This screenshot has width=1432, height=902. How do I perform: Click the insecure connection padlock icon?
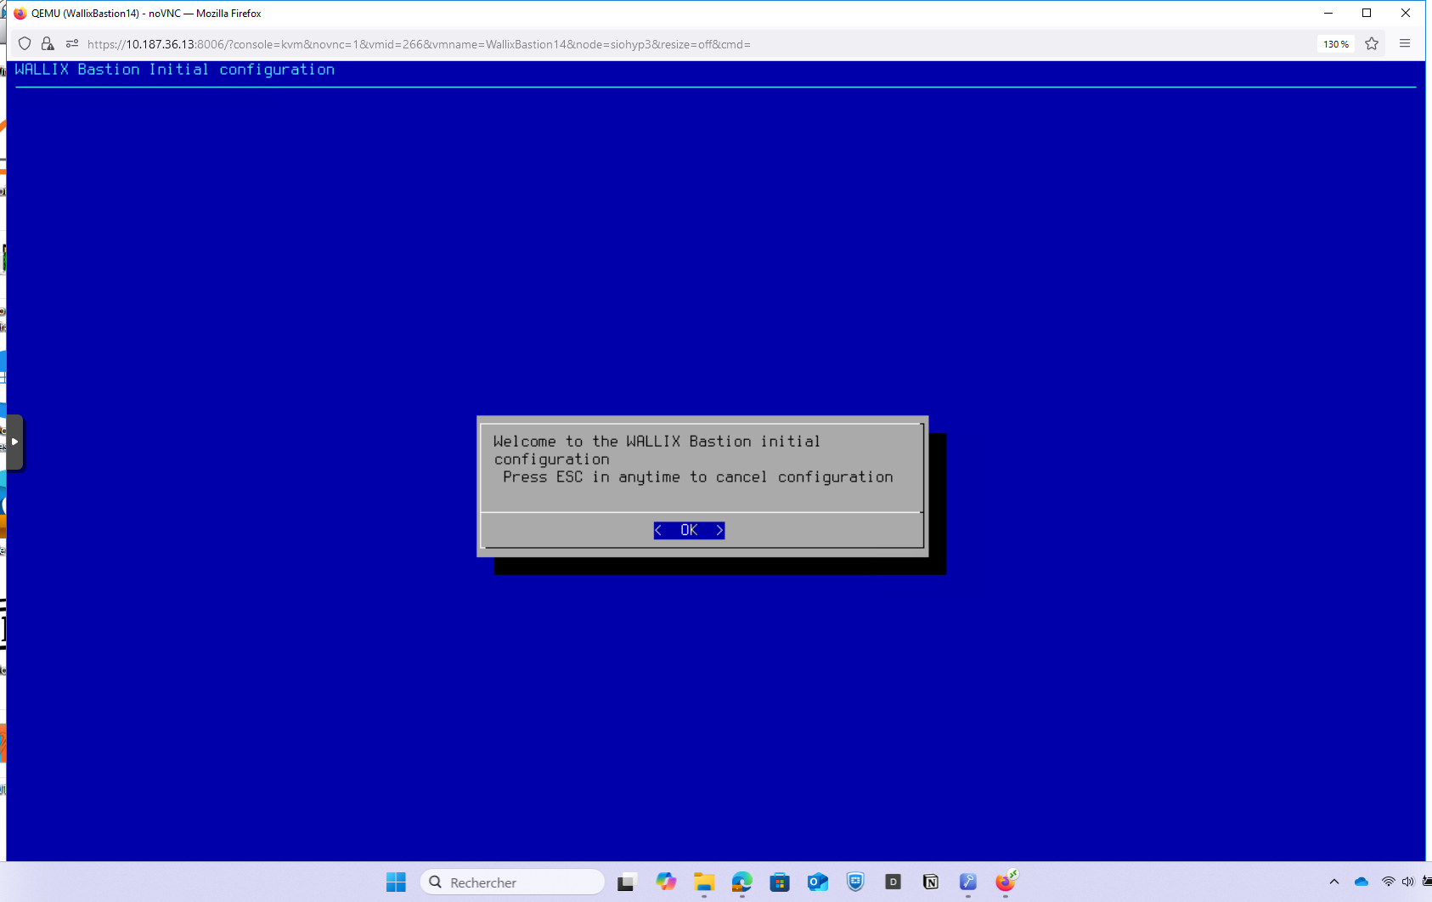click(x=48, y=44)
